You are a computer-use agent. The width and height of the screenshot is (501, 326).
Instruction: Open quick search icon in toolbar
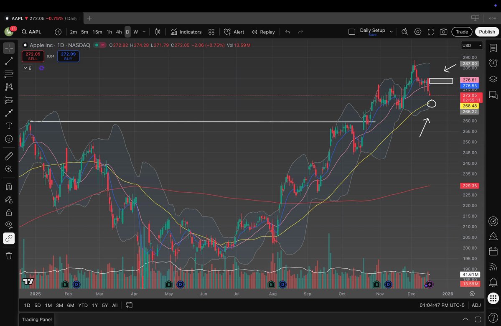point(405,32)
